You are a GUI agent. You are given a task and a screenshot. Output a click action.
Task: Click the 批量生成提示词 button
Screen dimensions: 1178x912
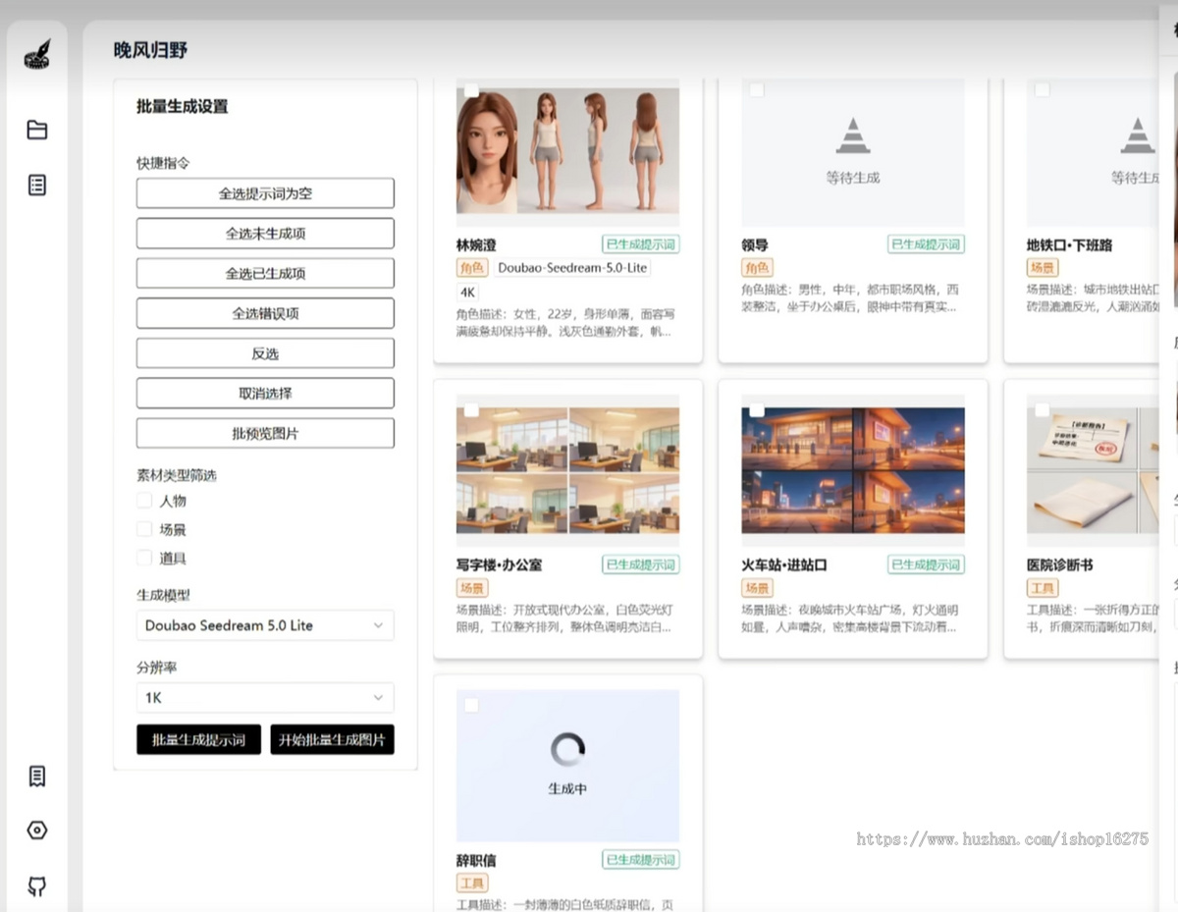coord(198,739)
